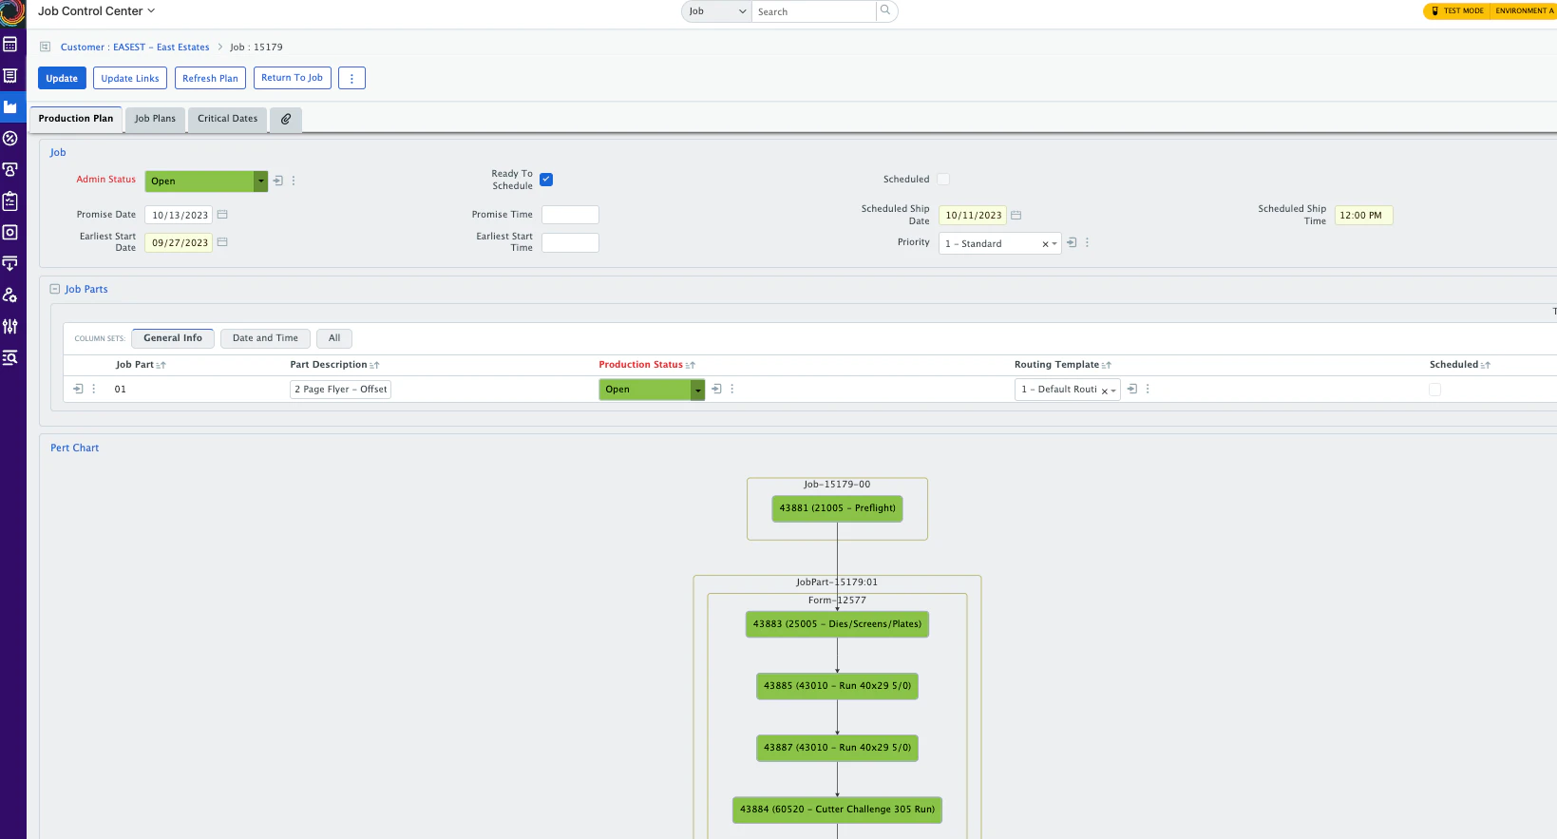Open the kebab menu on job part 01 row
The width and height of the screenshot is (1557, 839).
coord(93,389)
